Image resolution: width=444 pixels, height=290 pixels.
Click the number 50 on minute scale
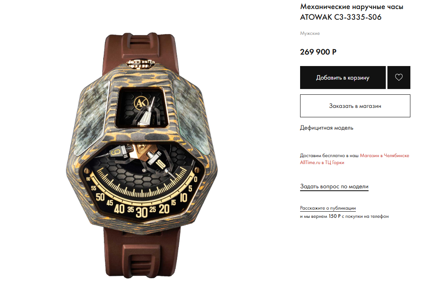[x=100, y=197]
